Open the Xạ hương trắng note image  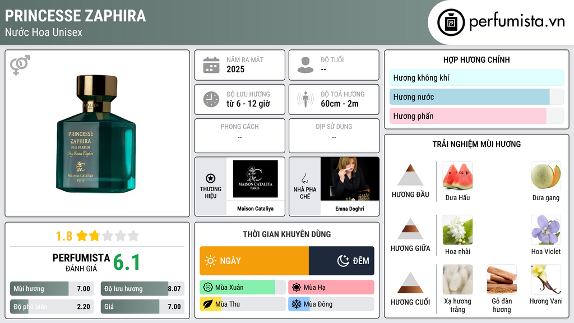pos(457,280)
